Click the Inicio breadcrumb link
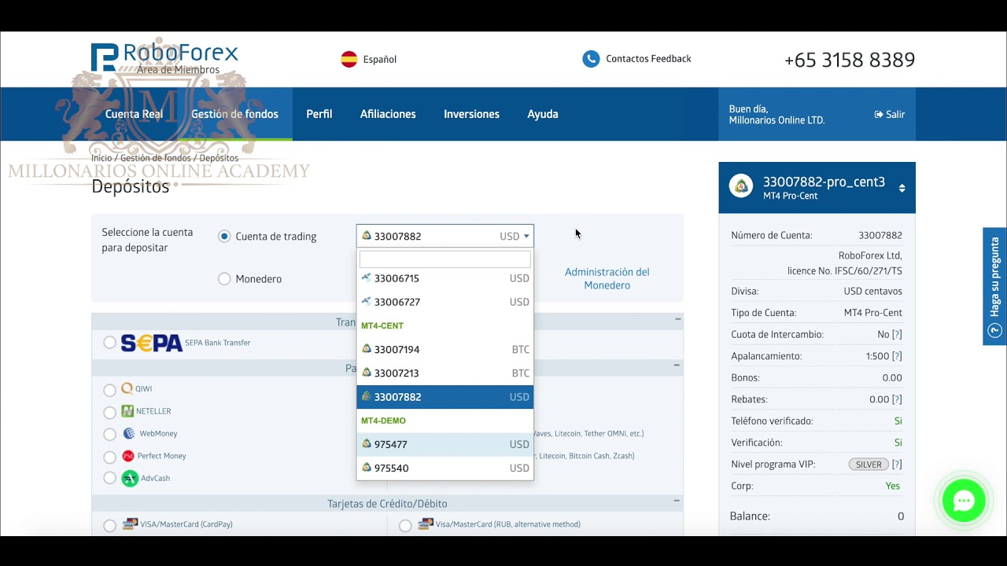 [x=101, y=158]
